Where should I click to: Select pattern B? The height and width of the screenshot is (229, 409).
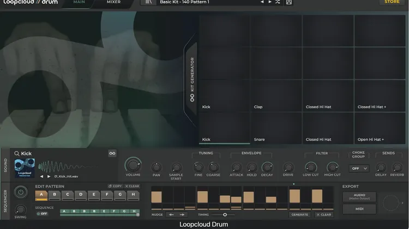click(x=55, y=195)
